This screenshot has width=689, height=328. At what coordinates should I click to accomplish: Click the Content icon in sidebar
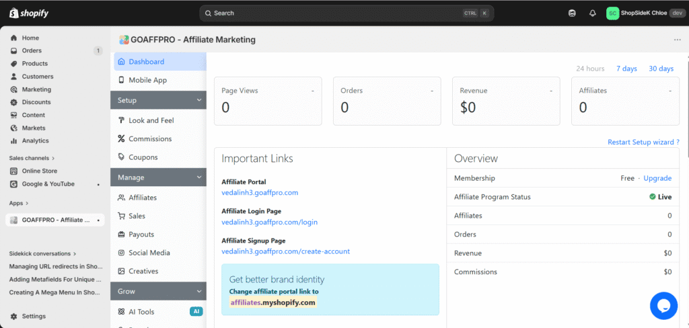[x=13, y=115]
